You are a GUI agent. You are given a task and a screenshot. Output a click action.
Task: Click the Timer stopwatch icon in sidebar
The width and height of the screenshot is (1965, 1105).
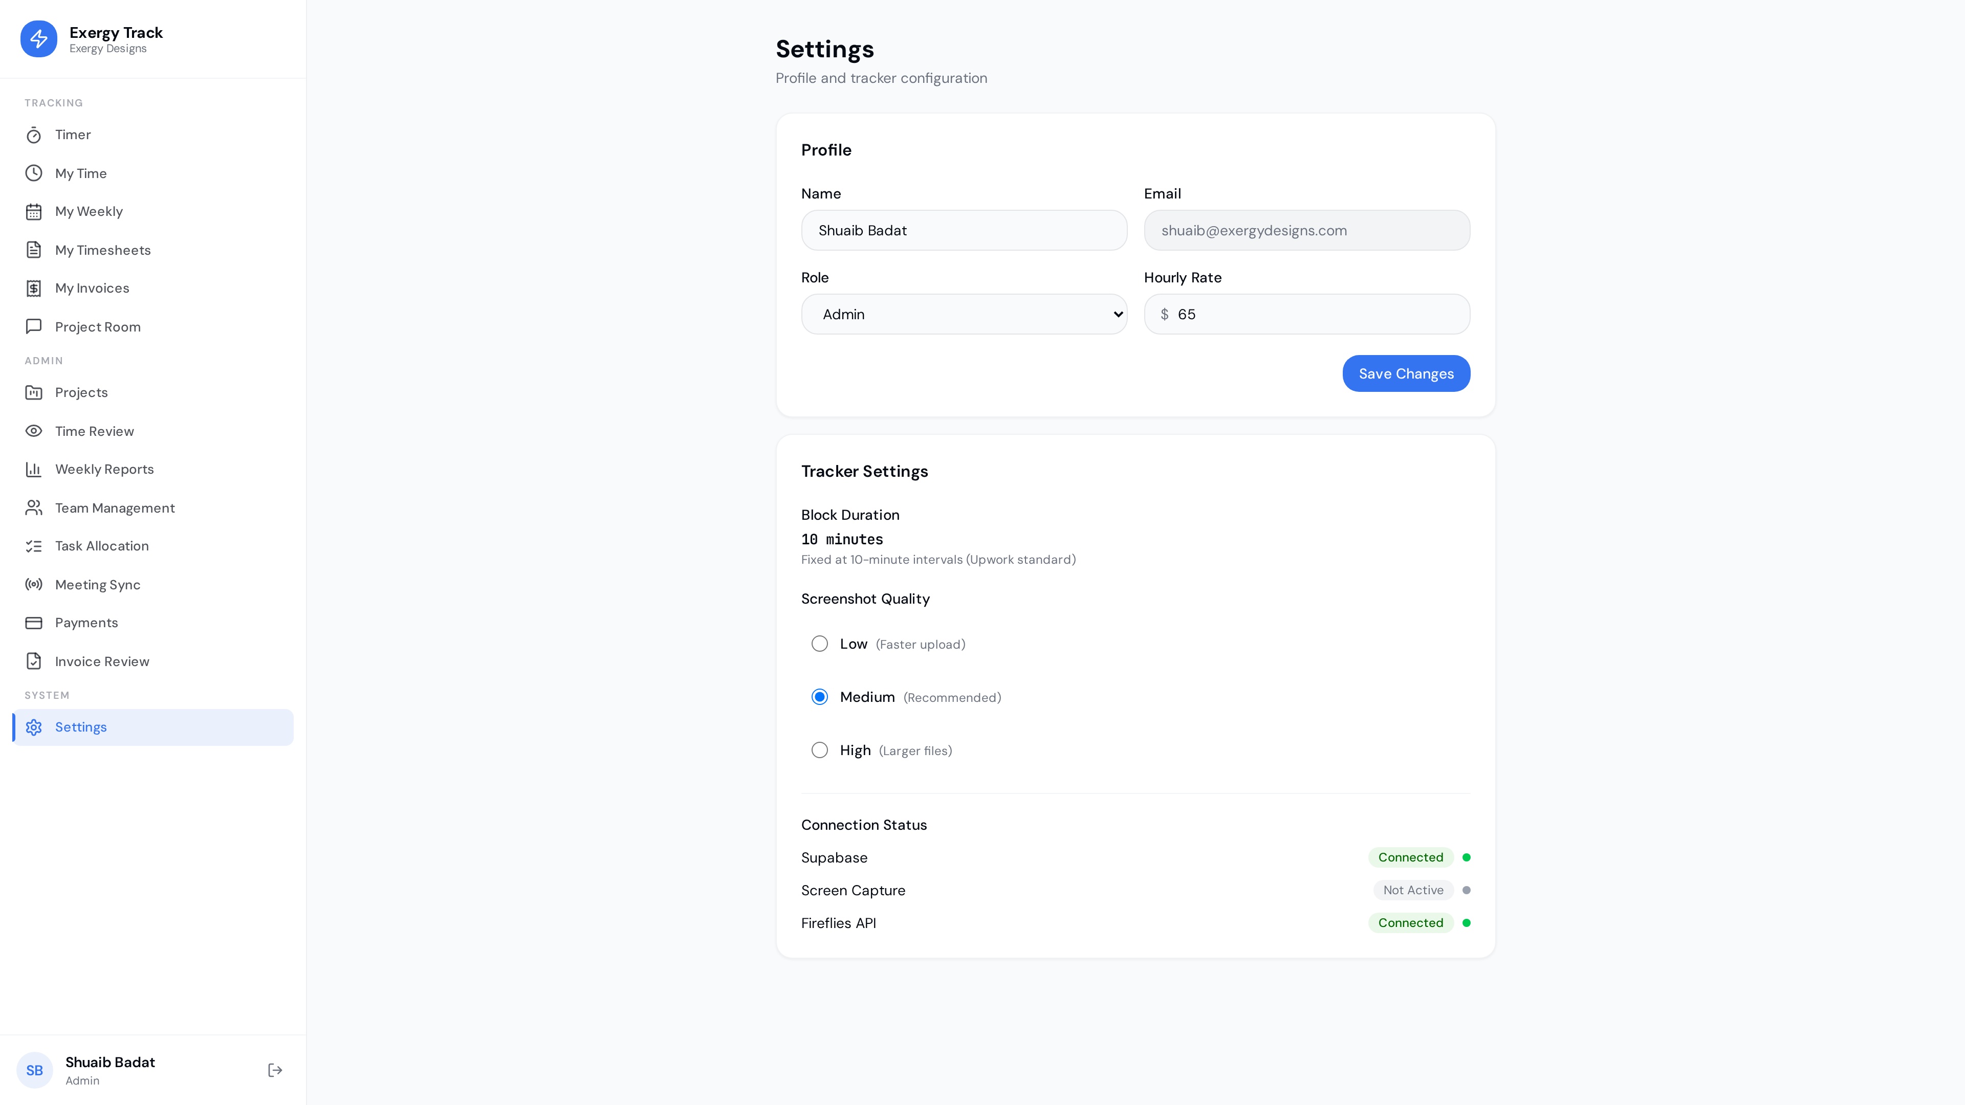coord(34,134)
